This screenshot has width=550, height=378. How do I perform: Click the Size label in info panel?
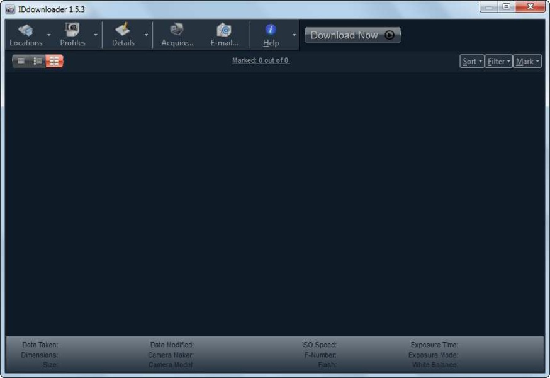click(x=50, y=365)
